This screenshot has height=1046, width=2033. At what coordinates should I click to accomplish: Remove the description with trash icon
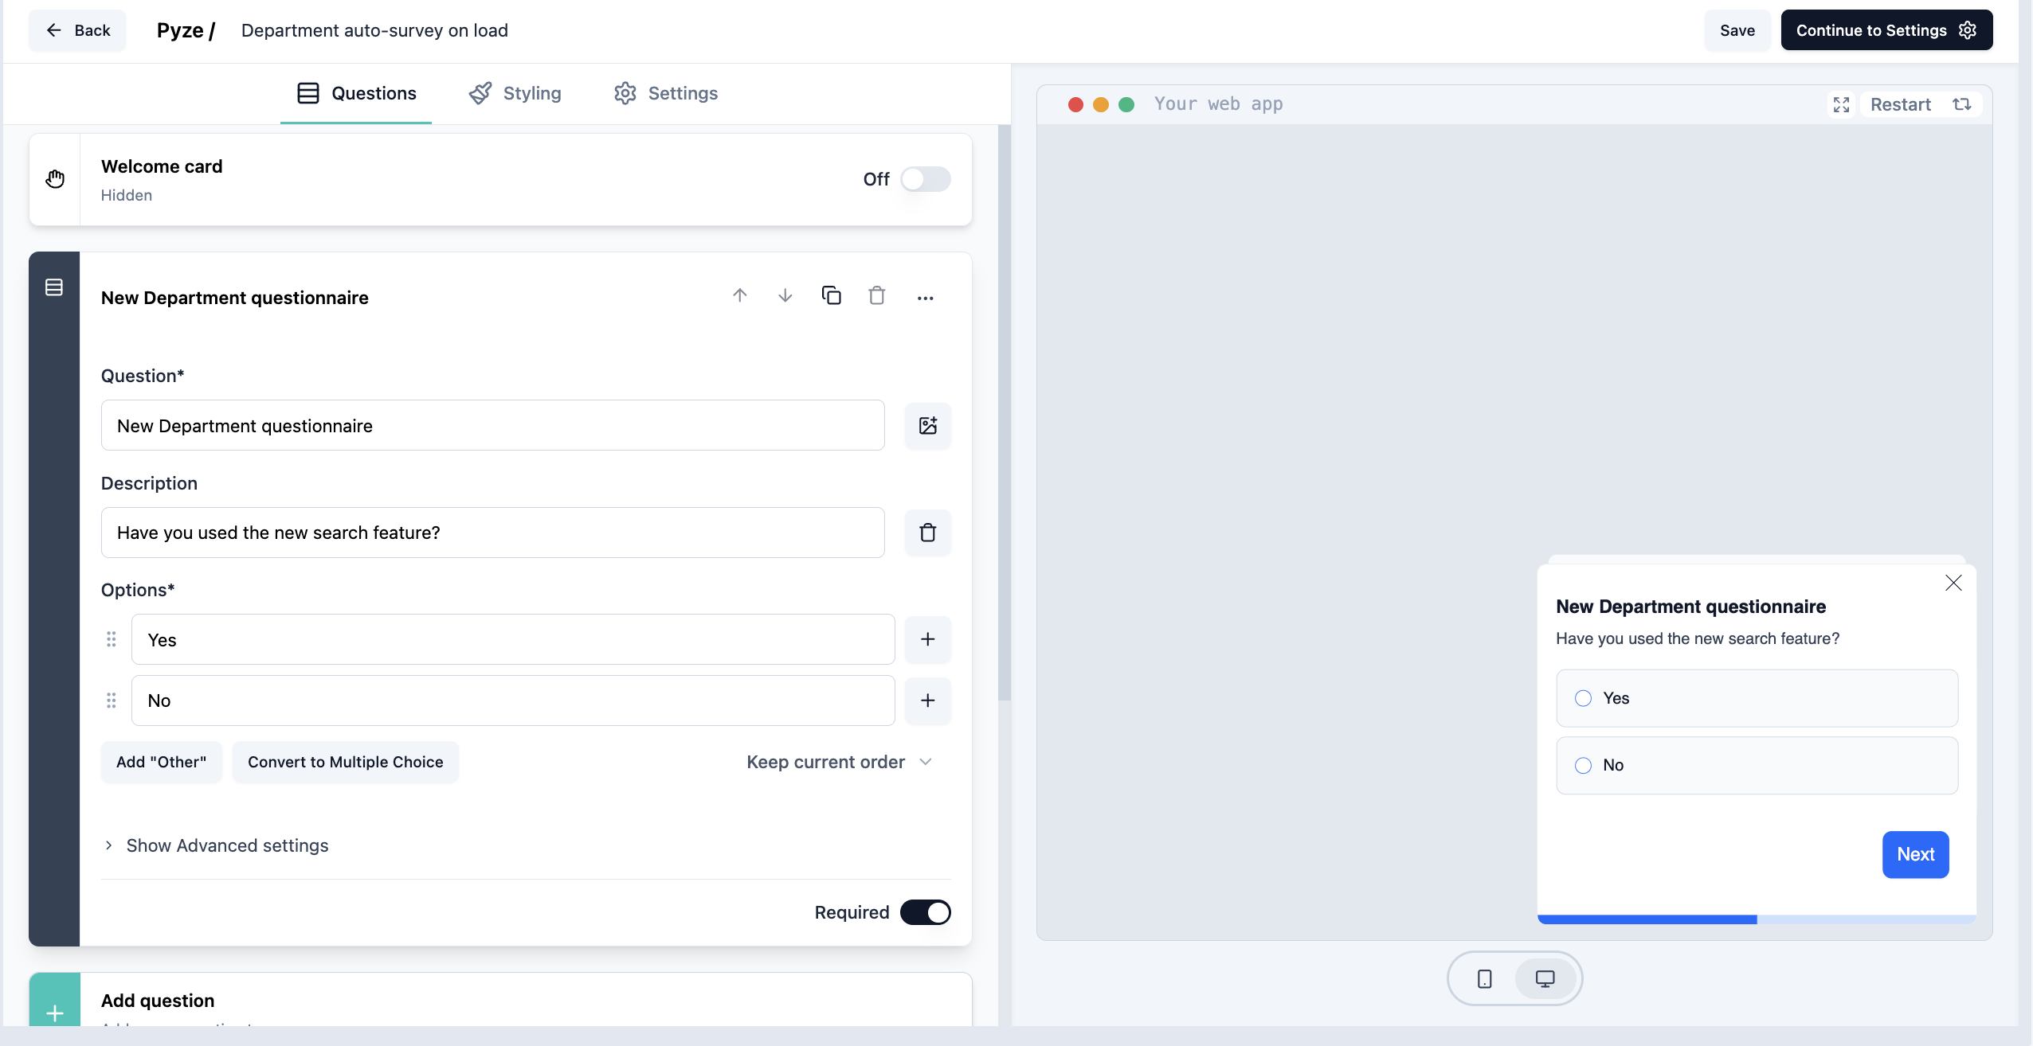pos(928,533)
